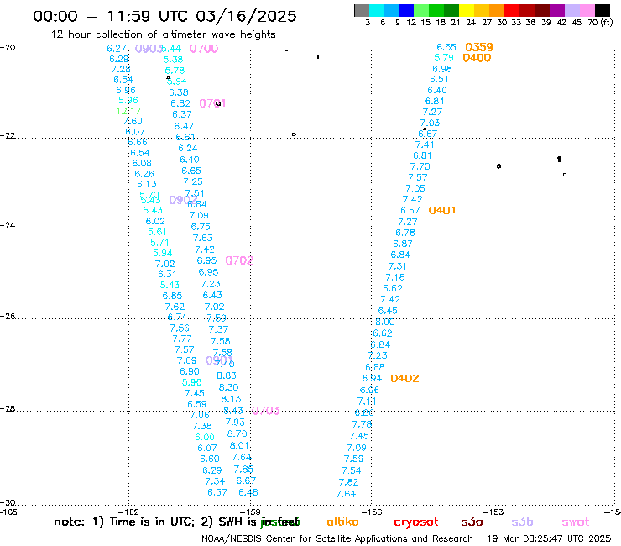Click the wave height value 6.48

[248, 492]
